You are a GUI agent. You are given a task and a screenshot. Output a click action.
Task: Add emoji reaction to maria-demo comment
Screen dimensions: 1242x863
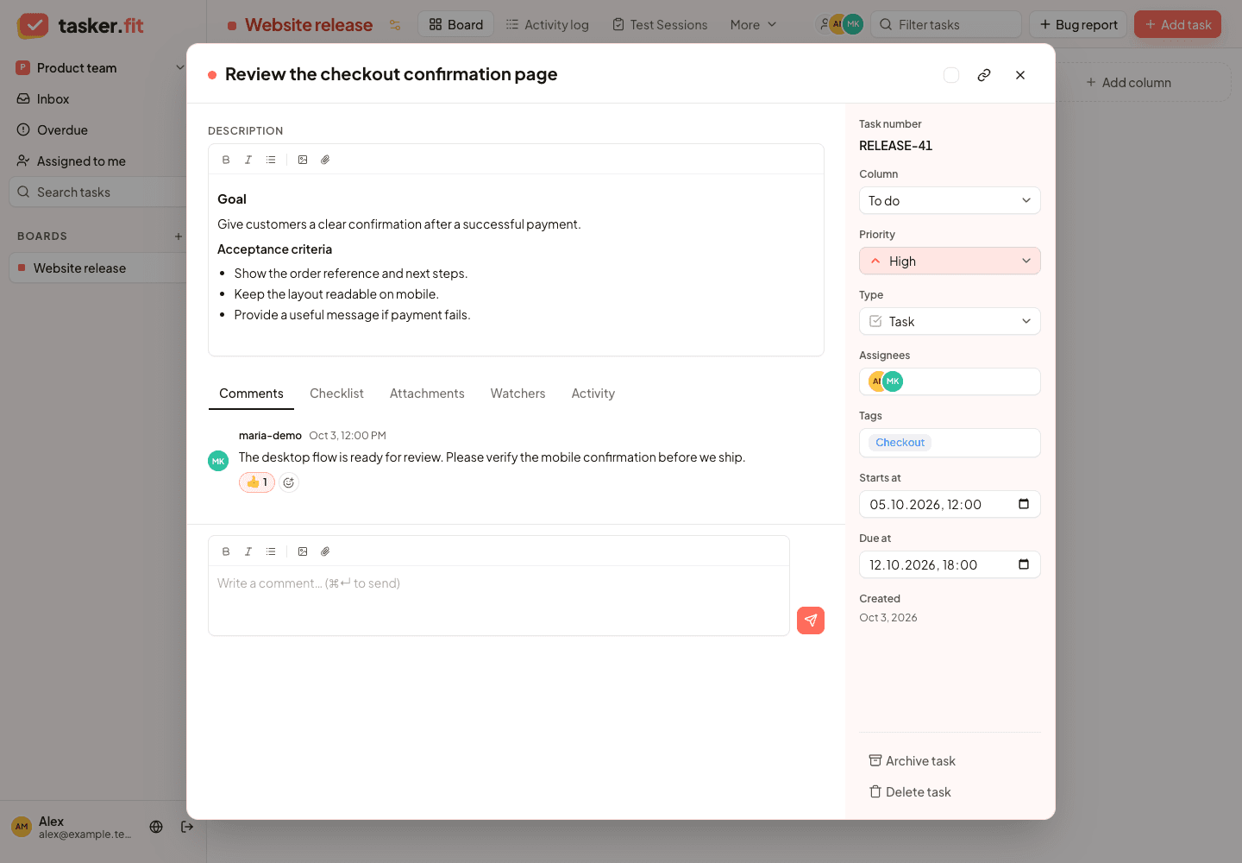[x=289, y=482]
